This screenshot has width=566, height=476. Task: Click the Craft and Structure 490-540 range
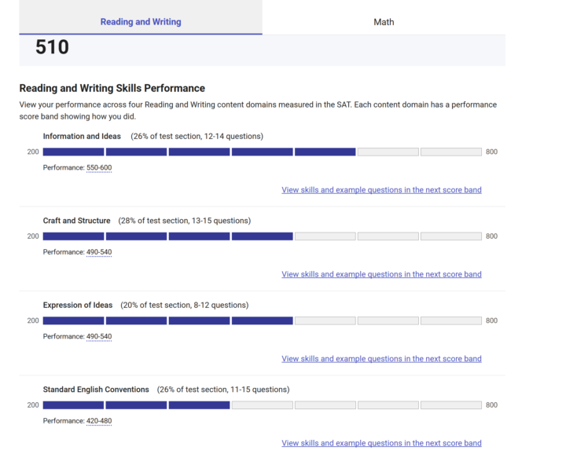coord(99,252)
